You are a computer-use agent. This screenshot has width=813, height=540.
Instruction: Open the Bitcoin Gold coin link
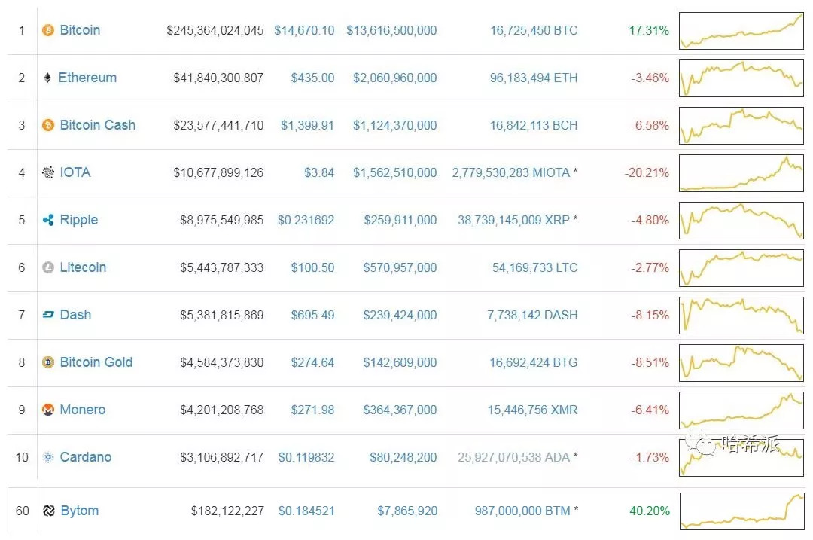pos(96,362)
